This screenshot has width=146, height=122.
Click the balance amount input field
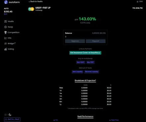tap(85, 36)
